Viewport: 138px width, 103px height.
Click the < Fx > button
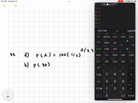115,37
